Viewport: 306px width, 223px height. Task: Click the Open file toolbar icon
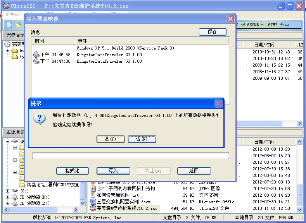click(x=18, y=25)
